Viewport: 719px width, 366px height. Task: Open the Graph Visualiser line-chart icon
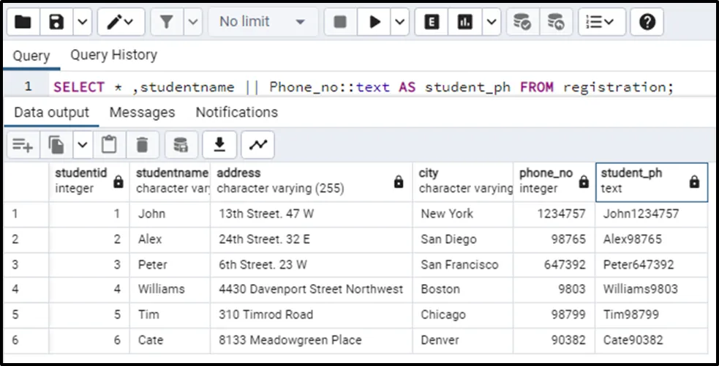tap(257, 146)
